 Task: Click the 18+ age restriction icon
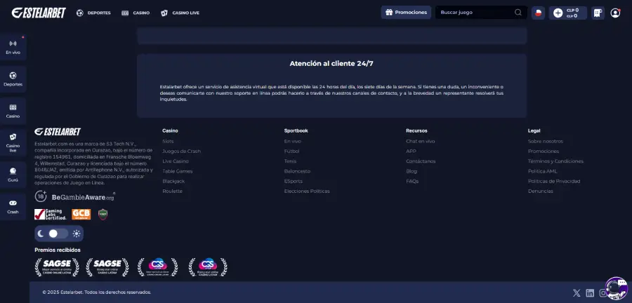click(41, 196)
